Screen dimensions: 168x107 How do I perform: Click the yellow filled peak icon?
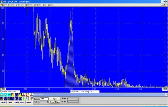pos(20,95)
